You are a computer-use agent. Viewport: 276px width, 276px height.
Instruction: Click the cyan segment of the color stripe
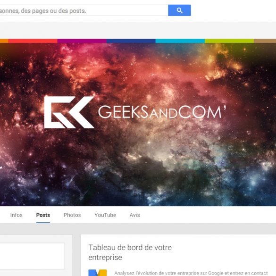tap(180, 41)
